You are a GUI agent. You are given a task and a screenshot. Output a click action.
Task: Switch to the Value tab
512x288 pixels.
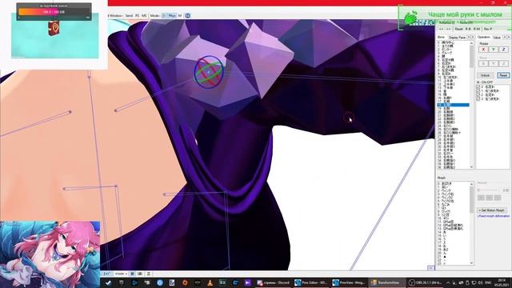(x=497, y=38)
